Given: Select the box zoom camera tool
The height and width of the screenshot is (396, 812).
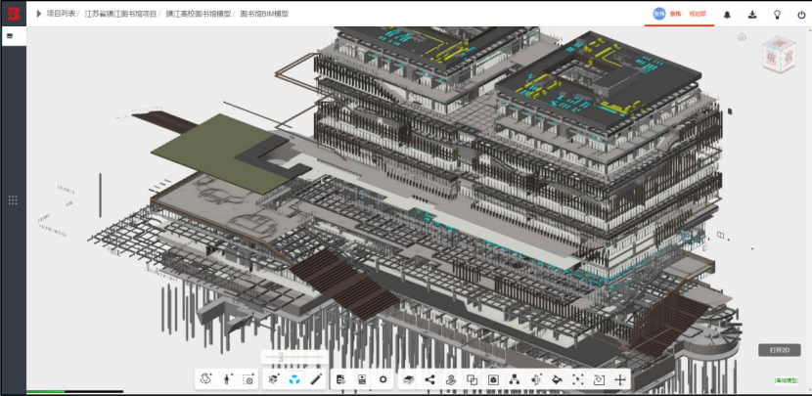Looking at the screenshot, I should [249, 379].
